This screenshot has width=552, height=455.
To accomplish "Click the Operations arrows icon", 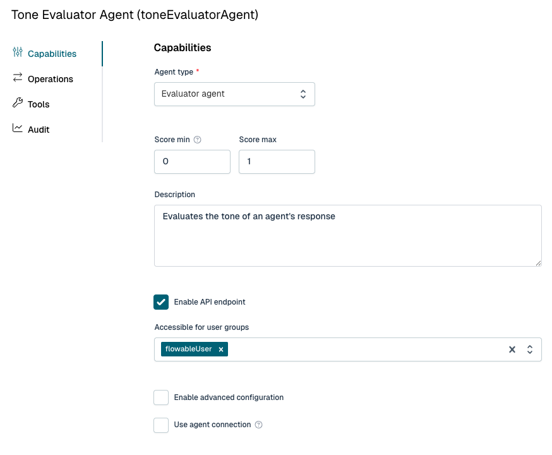I will [18, 78].
